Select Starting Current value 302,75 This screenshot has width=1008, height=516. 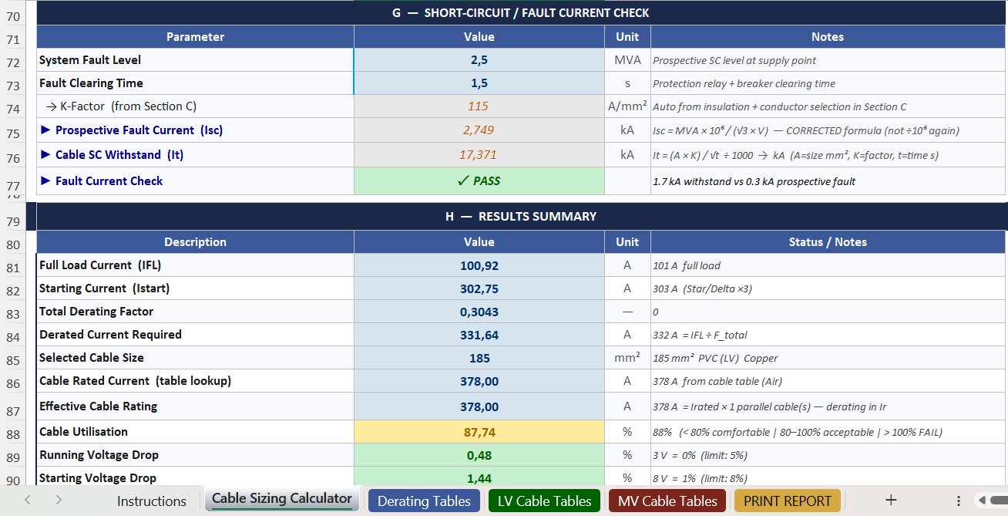point(479,288)
